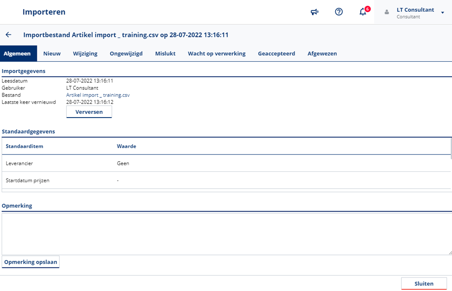Open the notifications bell icon
452x291 pixels.
point(363,12)
